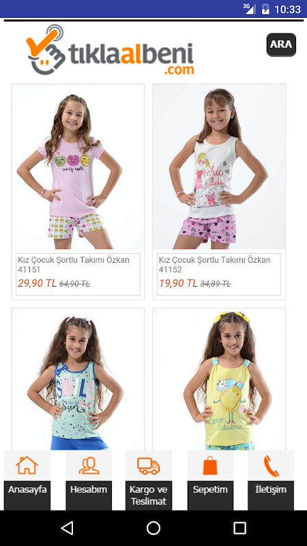Select the Kargo ve Teslimat tab label
The image size is (307, 546).
(x=149, y=495)
